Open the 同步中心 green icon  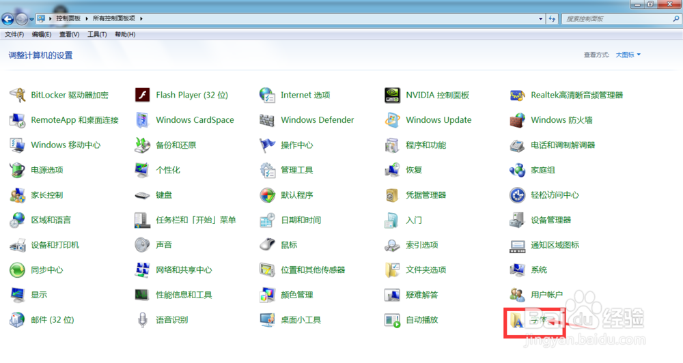click(x=18, y=270)
